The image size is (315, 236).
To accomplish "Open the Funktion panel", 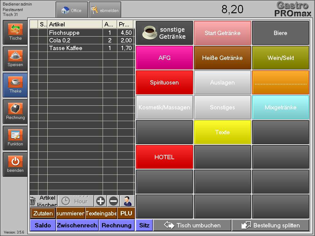I will tap(15, 138).
